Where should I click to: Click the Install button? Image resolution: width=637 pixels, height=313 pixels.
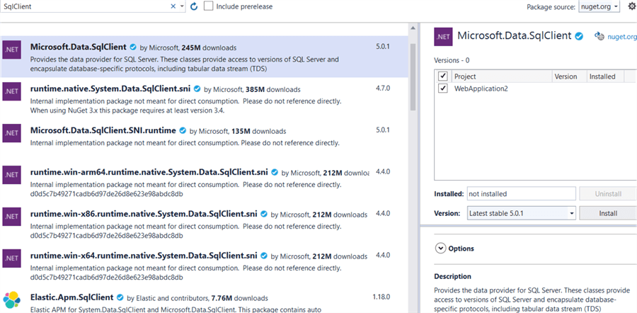pos(607,212)
